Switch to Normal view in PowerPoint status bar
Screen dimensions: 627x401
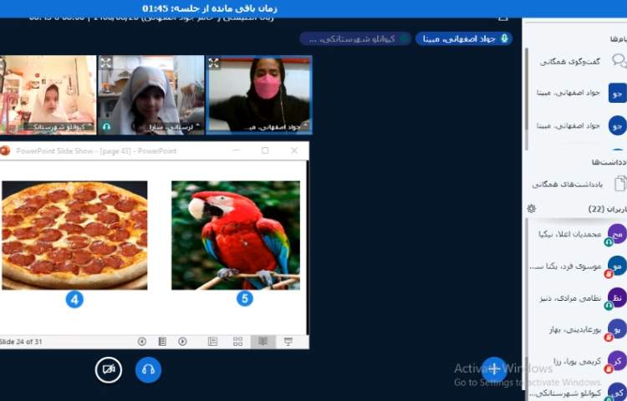[x=212, y=342]
